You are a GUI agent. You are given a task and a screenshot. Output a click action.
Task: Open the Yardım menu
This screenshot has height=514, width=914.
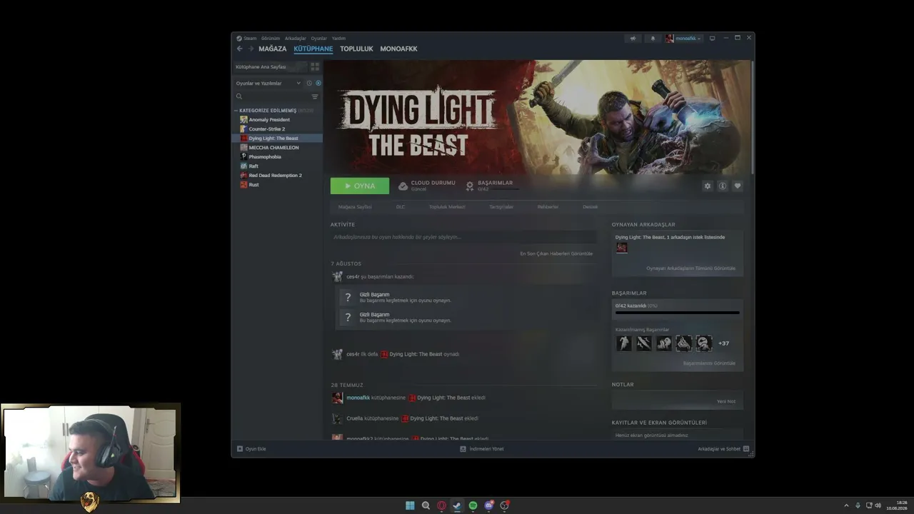click(x=338, y=39)
